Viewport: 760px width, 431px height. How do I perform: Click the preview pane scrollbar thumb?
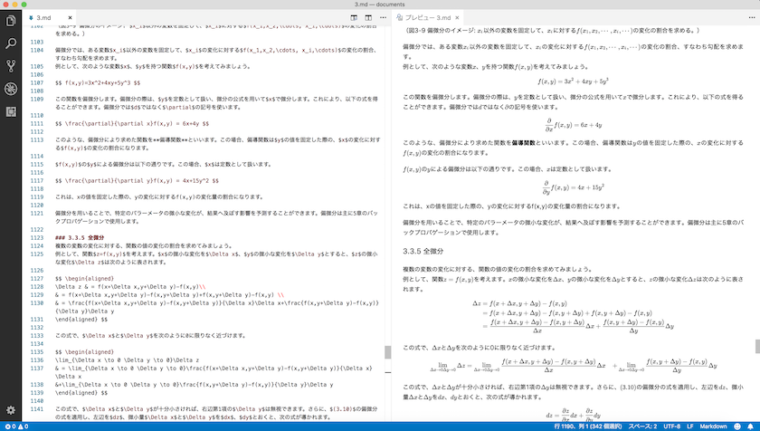point(757,346)
